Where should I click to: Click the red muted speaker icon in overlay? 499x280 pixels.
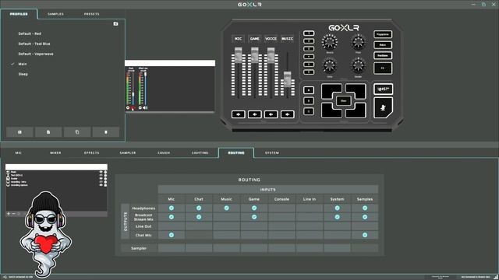(133, 108)
